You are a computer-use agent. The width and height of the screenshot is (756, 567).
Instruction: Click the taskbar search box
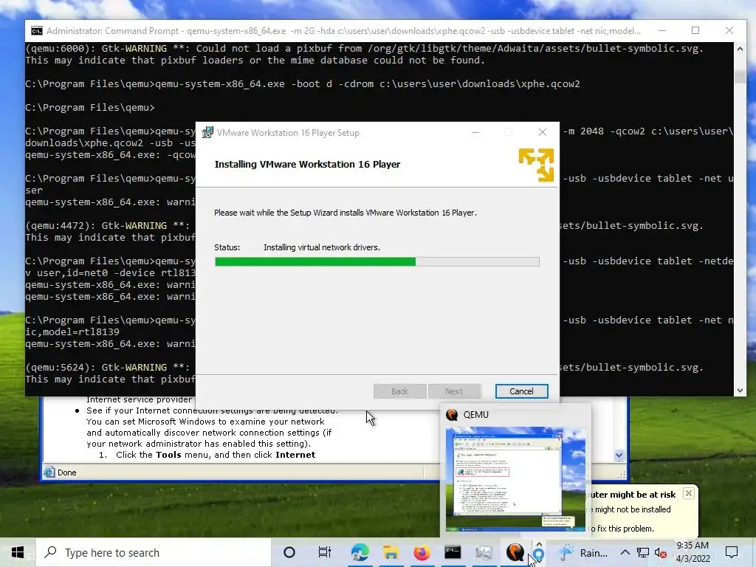pos(154,552)
